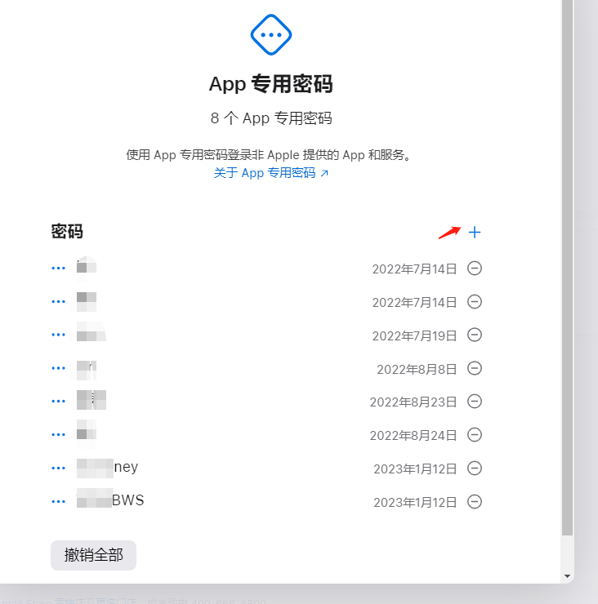This screenshot has width=598, height=604.
Task: Click the plus icon to add password
Action: 475,233
